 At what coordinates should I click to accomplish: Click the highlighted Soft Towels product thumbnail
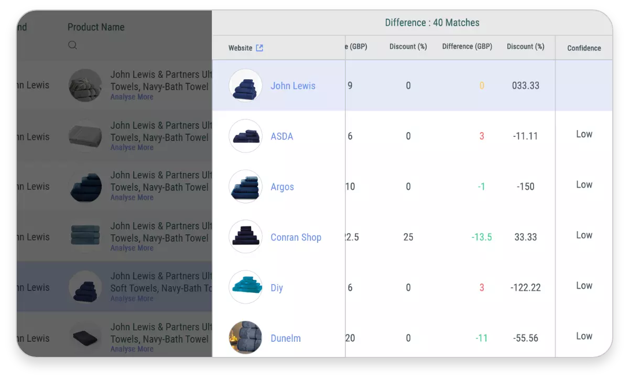pos(85,287)
